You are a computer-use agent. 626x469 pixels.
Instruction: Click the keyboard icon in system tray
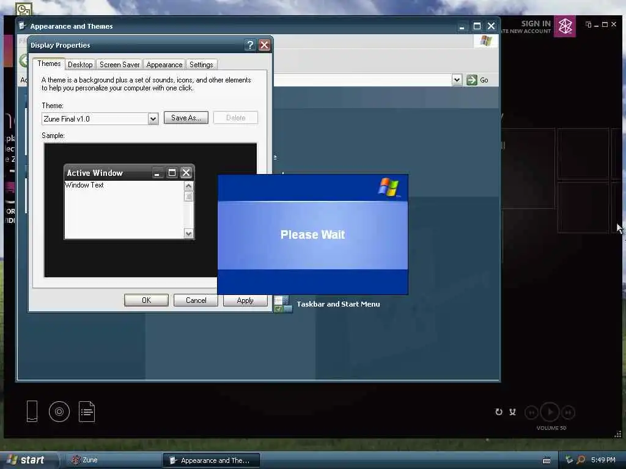click(547, 460)
